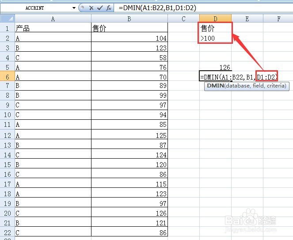Click product cell C in row 22
293x240 pixels.
tap(53, 232)
